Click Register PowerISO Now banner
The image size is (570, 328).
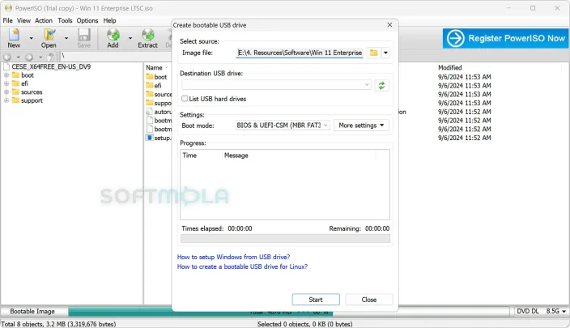(x=505, y=38)
